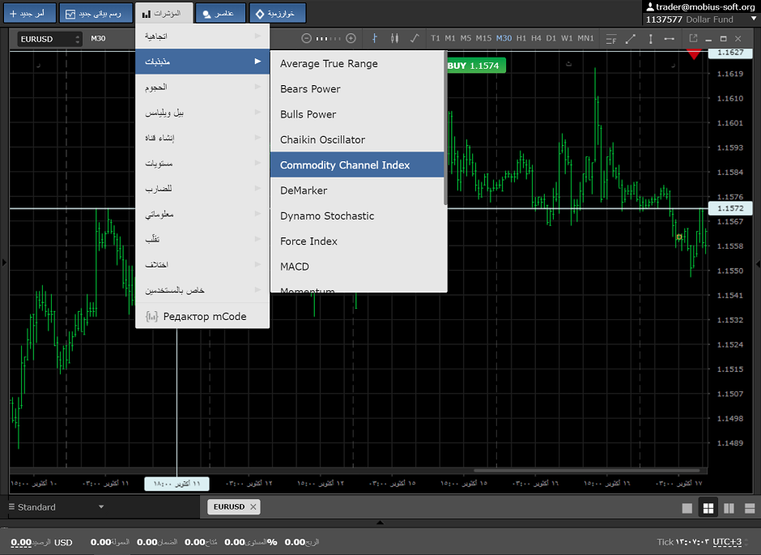The image size is (761, 555).
Task: Click the zoom in plus icon
Action: [x=351, y=38]
